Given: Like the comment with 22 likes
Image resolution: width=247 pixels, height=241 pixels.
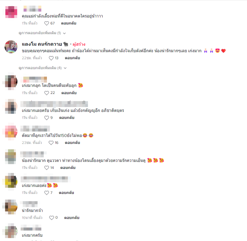Looking at the screenshot, I should click(x=47, y=93).
